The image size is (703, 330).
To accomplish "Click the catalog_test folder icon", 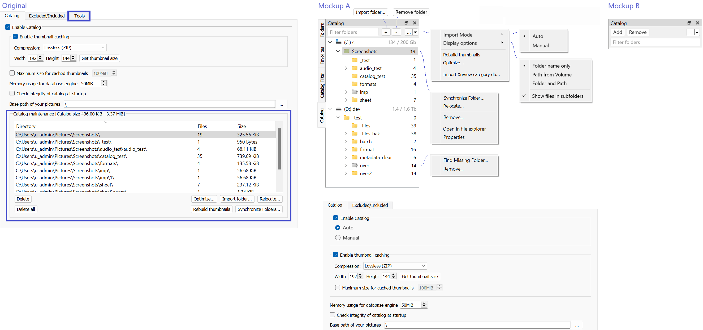I will [355, 76].
